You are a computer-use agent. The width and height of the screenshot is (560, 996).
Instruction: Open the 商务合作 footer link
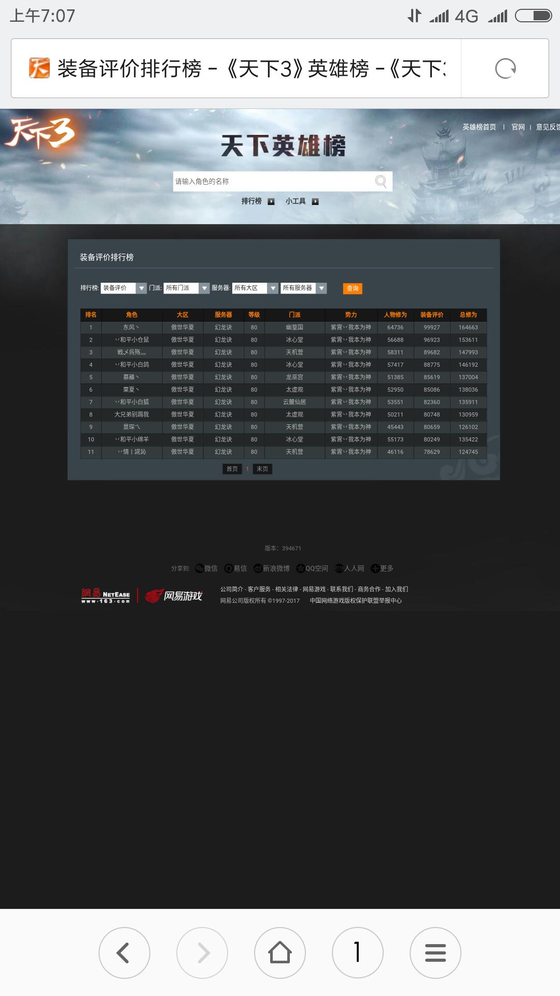[x=369, y=589]
